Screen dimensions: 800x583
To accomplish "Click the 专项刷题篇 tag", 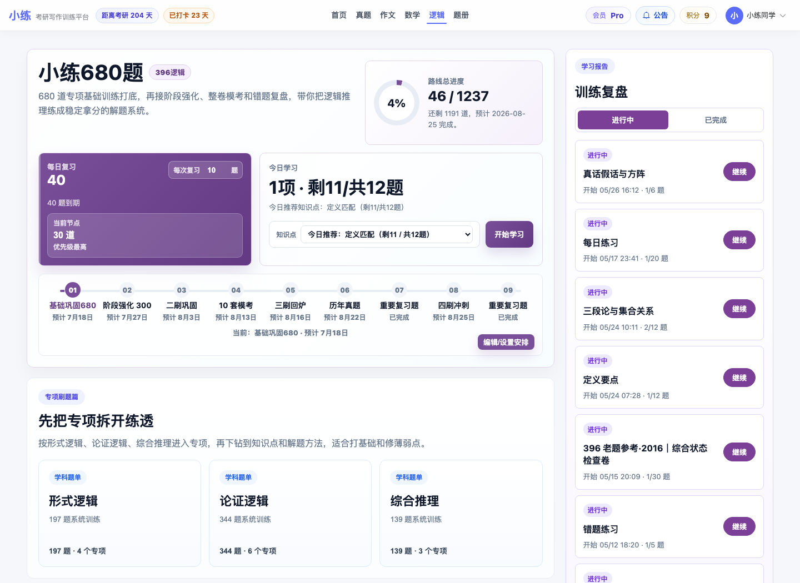I will pyautogui.click(x=62, y=397).
